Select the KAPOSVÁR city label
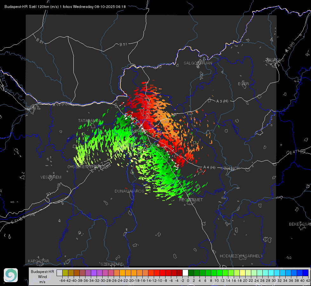The image size is (311, 286). 38,261
